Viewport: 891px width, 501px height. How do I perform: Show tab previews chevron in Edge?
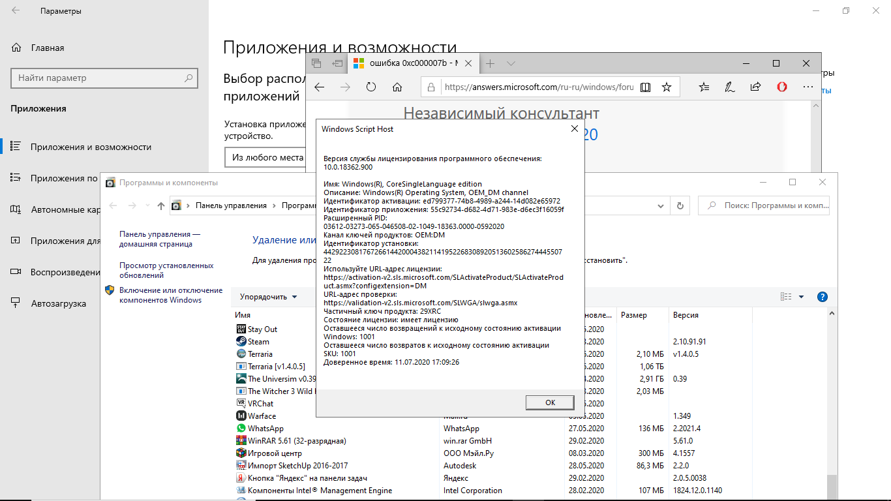(x=511, y=63)
